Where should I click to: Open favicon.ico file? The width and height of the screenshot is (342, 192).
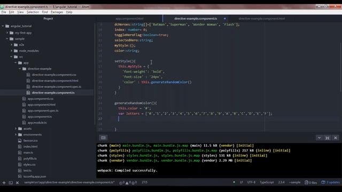[30, 141]
